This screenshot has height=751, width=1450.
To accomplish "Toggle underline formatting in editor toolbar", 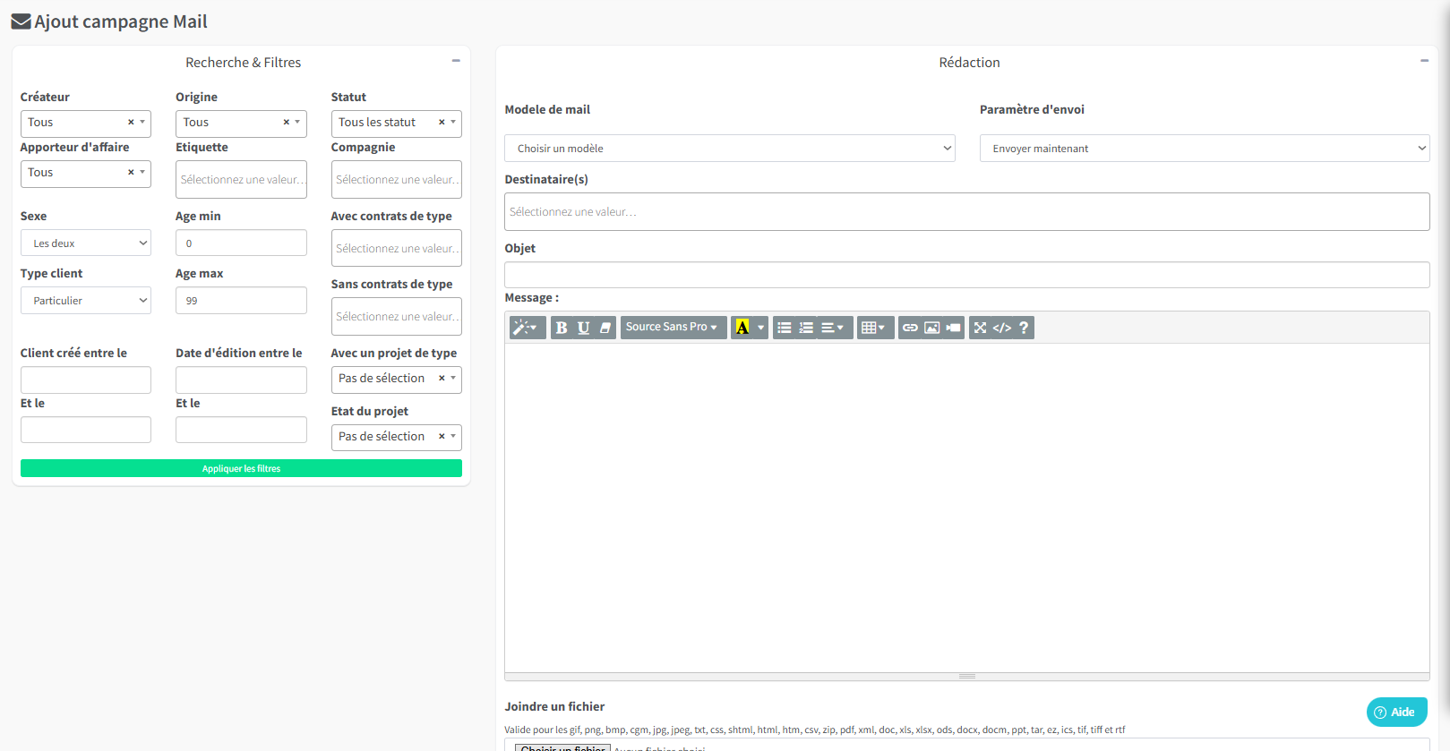I will (583, 328).
